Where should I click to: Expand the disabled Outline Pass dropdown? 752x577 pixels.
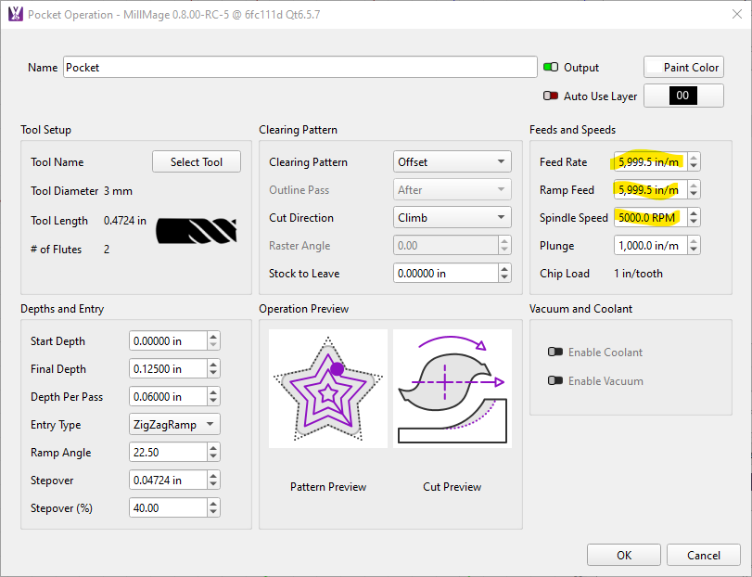[x=452, y=188]
